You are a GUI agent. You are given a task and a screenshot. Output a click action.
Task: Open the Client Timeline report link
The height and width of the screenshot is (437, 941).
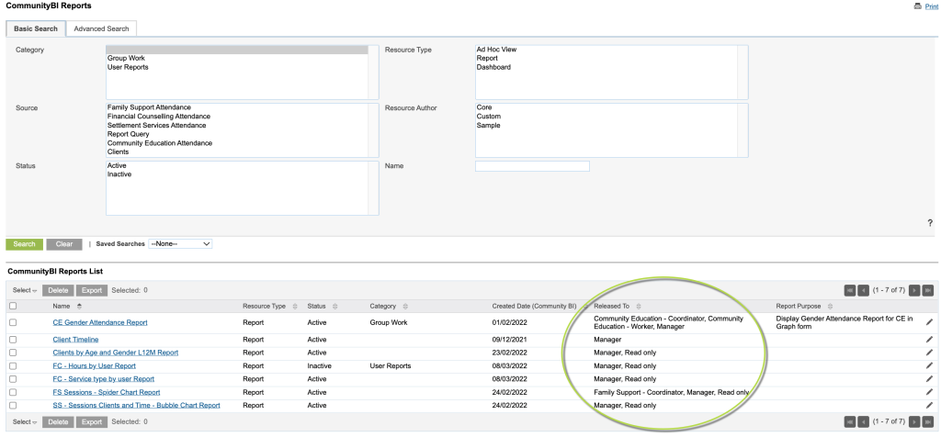(x=75, y=340)
